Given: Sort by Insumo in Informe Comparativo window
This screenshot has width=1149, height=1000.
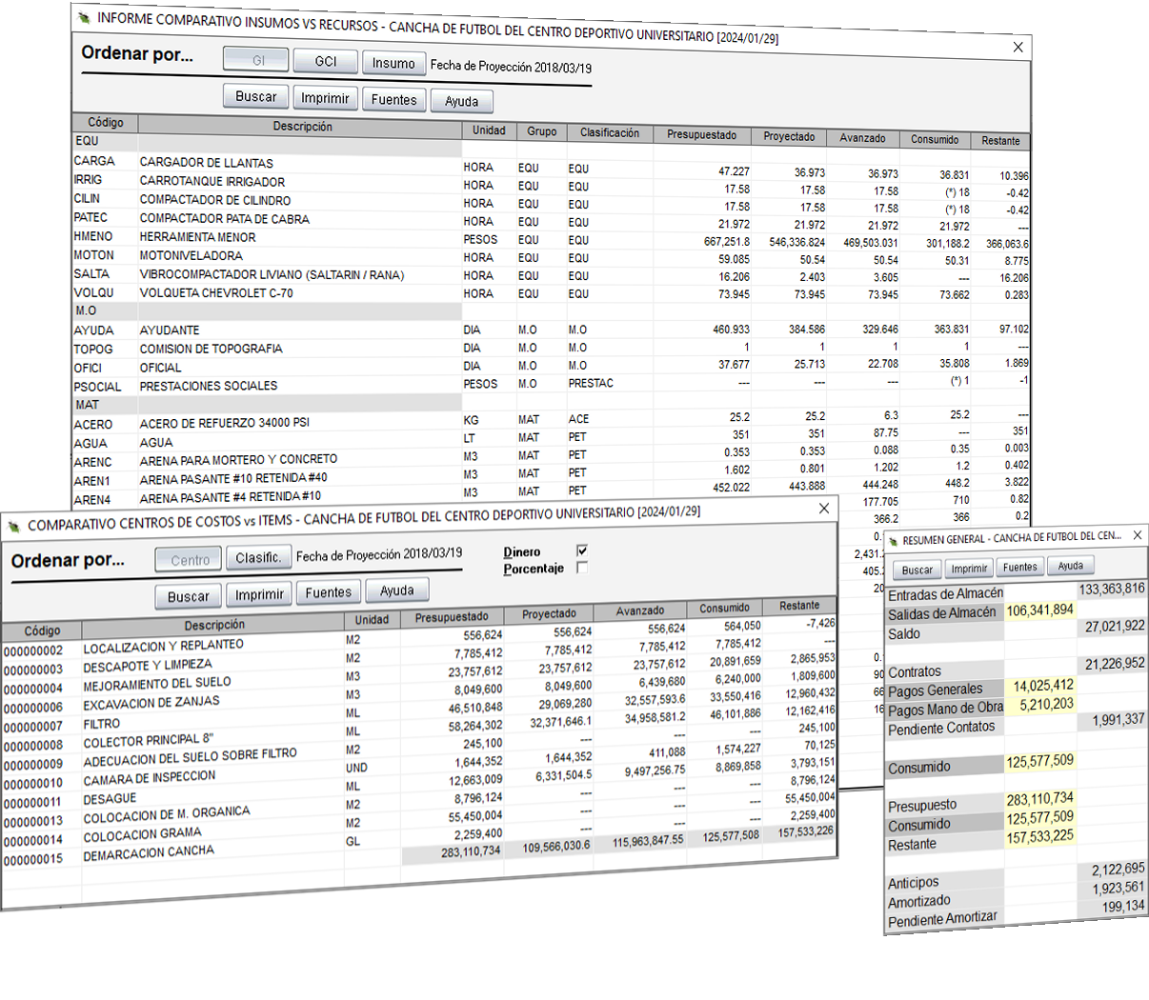Looking at the screenshot, I should pos(393,63).
